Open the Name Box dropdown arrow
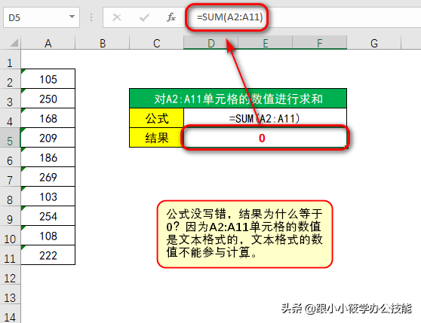The height and width of the screenshot is (323, 421). [x=72, y=17]
